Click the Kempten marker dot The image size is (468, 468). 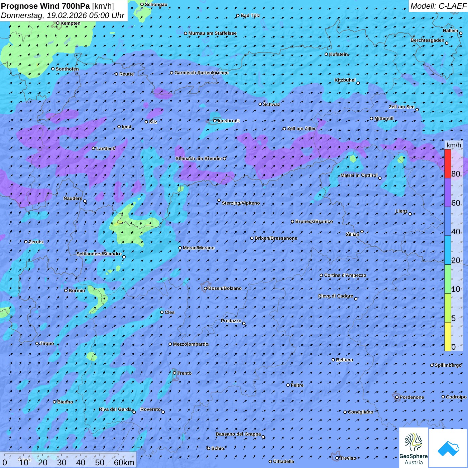click(57, 23)
